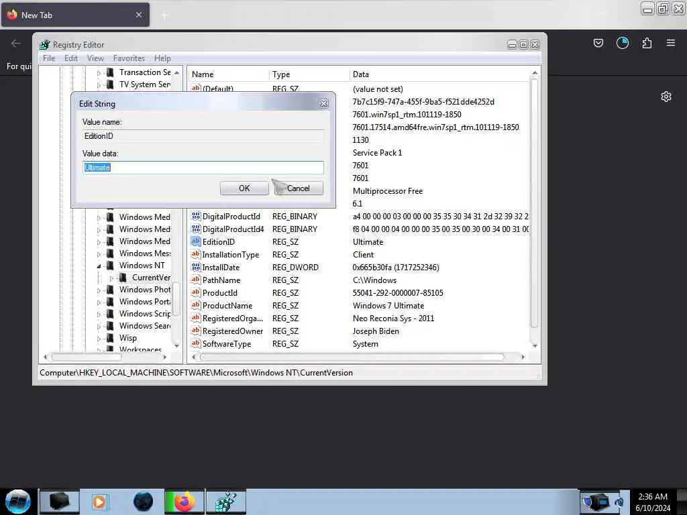Expand the Transaction Se tree node
The image size is (687, 515).
tap(99, 73)
